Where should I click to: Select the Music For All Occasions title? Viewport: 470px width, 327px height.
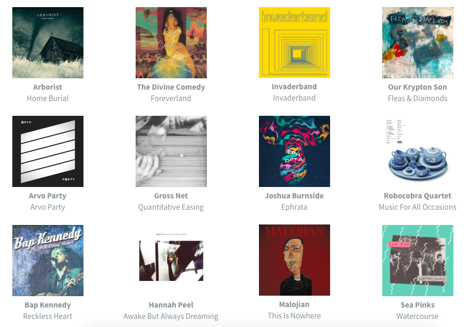pyautogui.click(x=417, y=207)
